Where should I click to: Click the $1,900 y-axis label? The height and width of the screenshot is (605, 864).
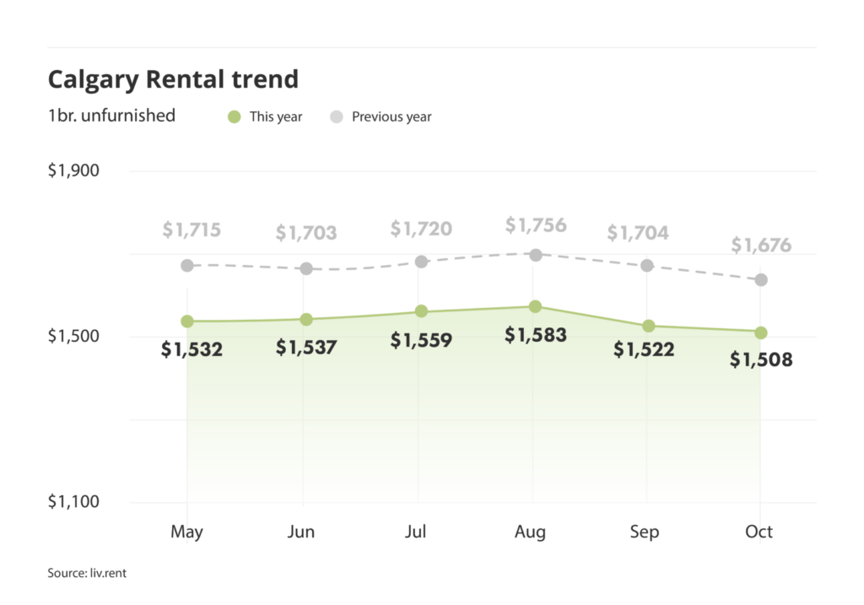click(73, 170)
